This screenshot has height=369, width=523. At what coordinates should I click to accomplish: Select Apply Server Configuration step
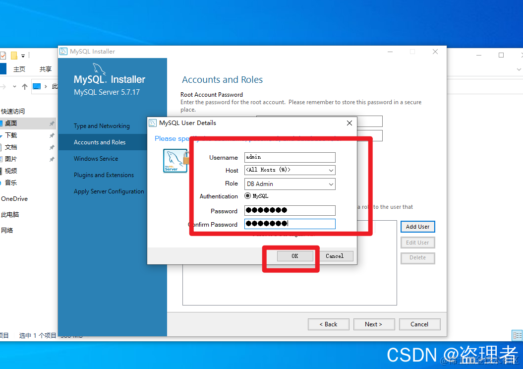pos(109,191)
